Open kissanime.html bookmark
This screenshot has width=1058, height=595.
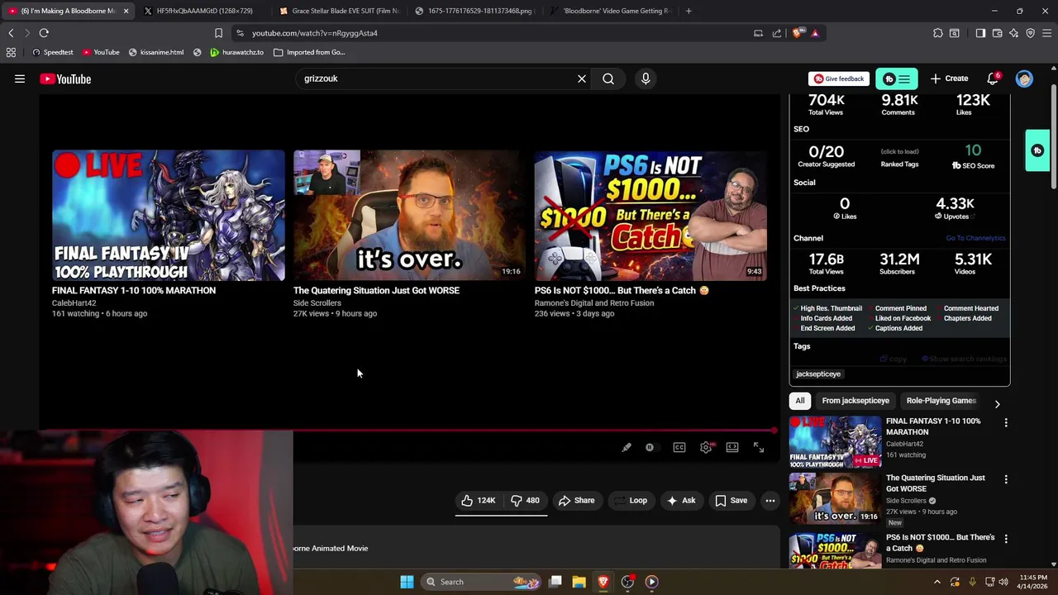pyautogui.click(x=155, y=52)
